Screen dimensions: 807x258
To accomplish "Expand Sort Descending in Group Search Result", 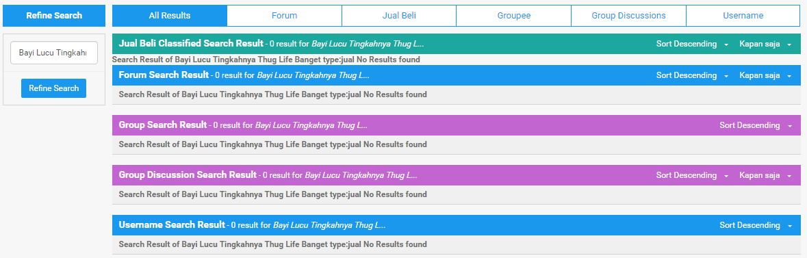I will [756, 126].
